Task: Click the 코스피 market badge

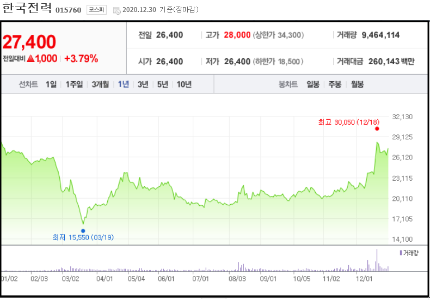Action: [96, 10]
